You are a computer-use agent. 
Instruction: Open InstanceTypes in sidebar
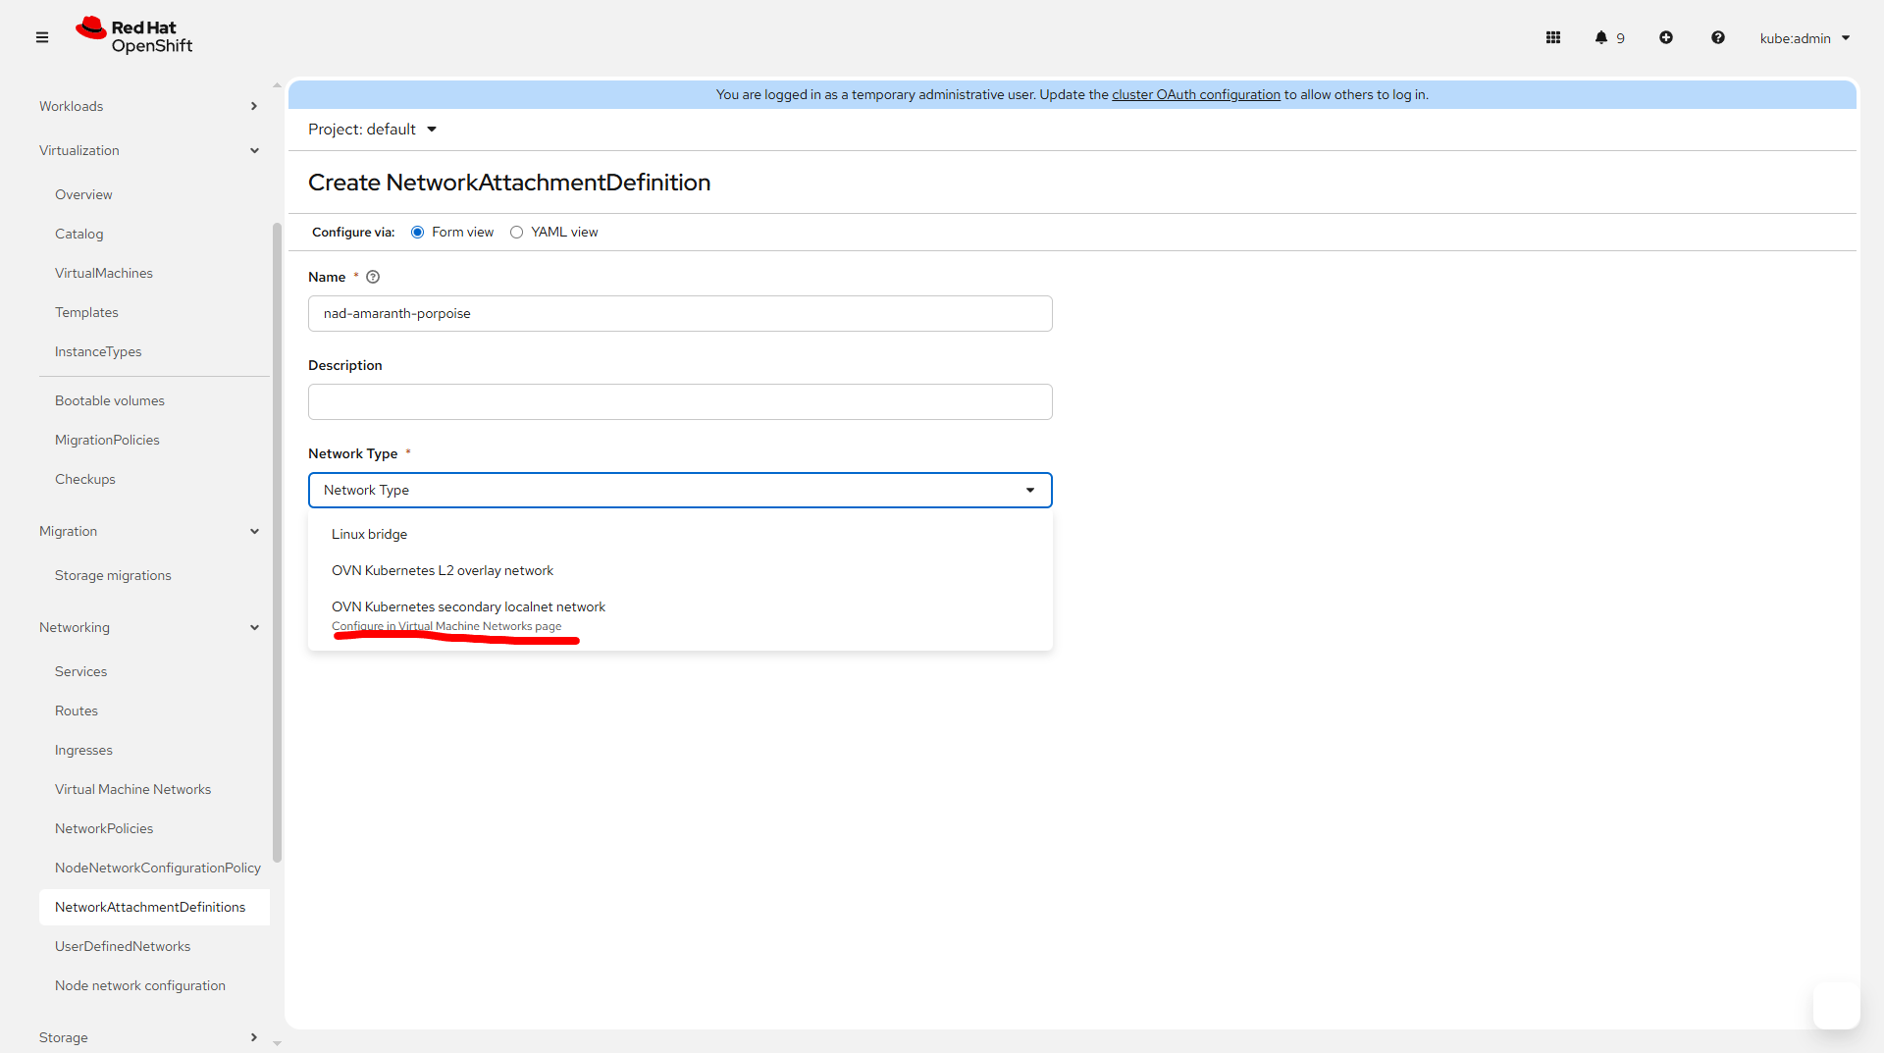point(98,351)
